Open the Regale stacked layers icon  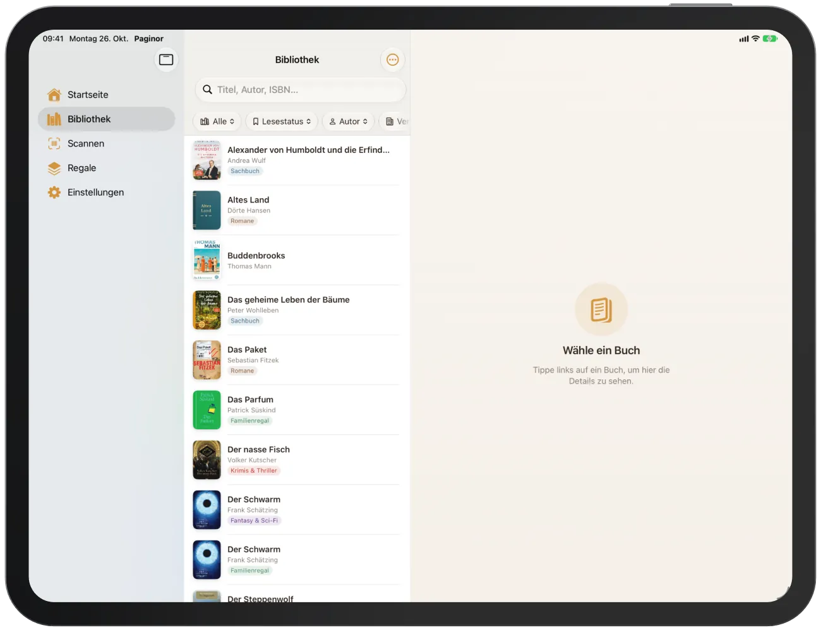click(54, 169)
